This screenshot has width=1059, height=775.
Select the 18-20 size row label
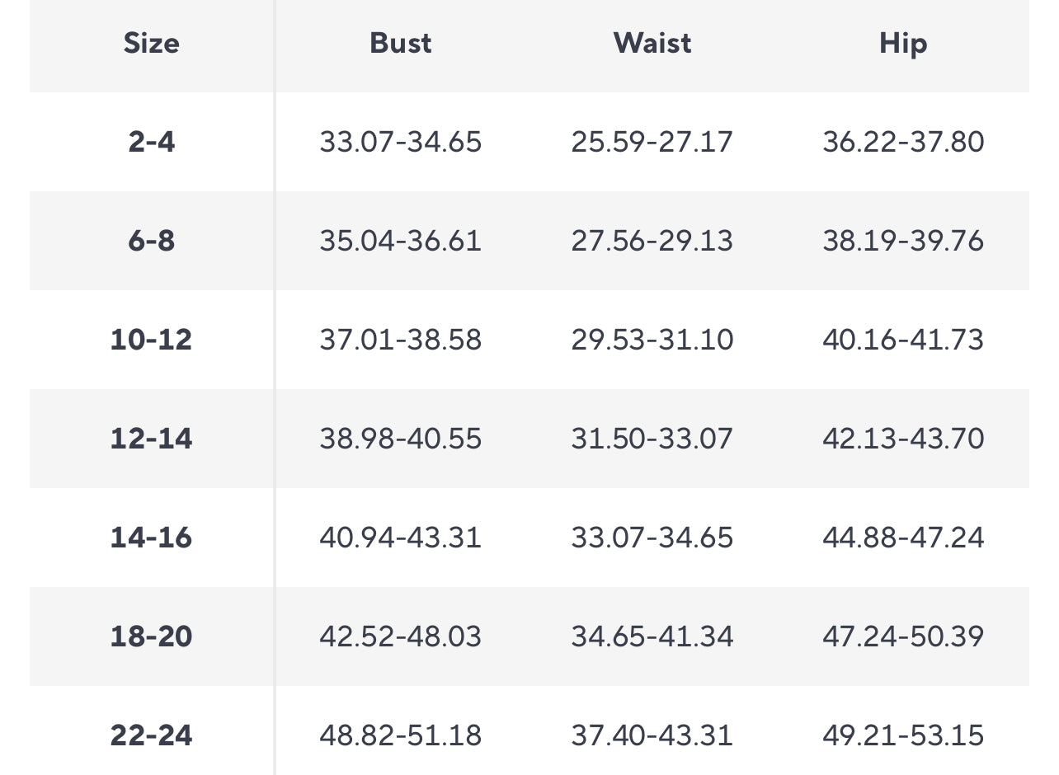(x=151, y=636)
